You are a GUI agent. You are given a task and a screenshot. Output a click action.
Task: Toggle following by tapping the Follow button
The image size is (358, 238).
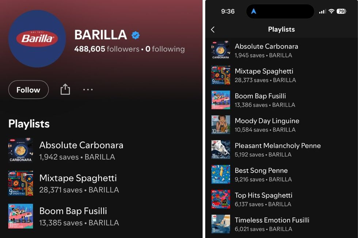coord(28,89)
